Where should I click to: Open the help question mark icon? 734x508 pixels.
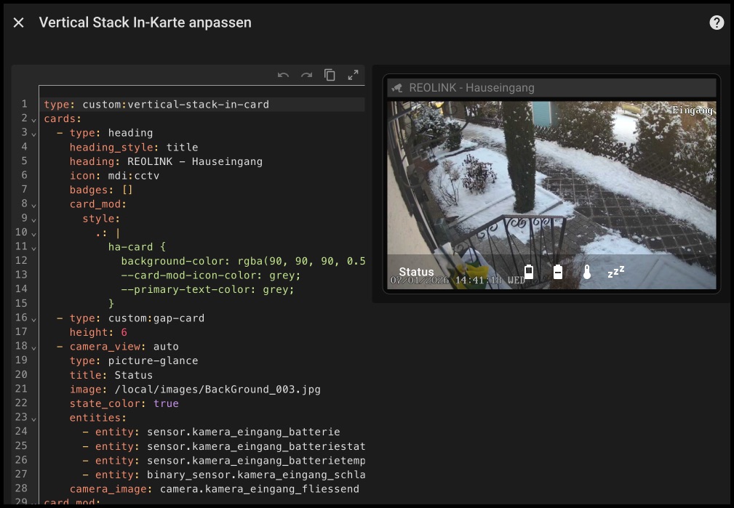point(717,23)
